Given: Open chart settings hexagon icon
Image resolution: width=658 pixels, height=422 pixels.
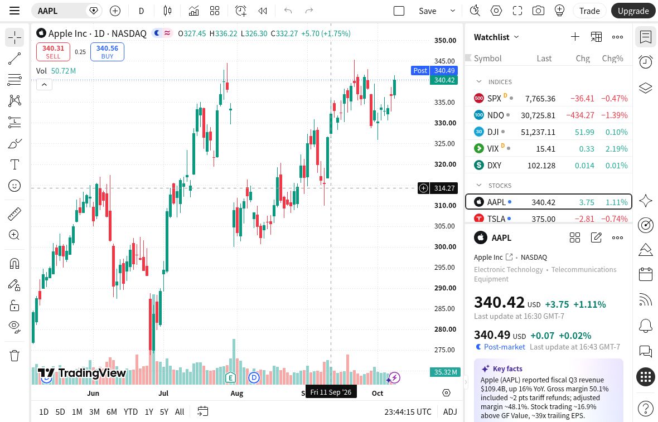Looking at the screenshot, I should pos(496,11).
